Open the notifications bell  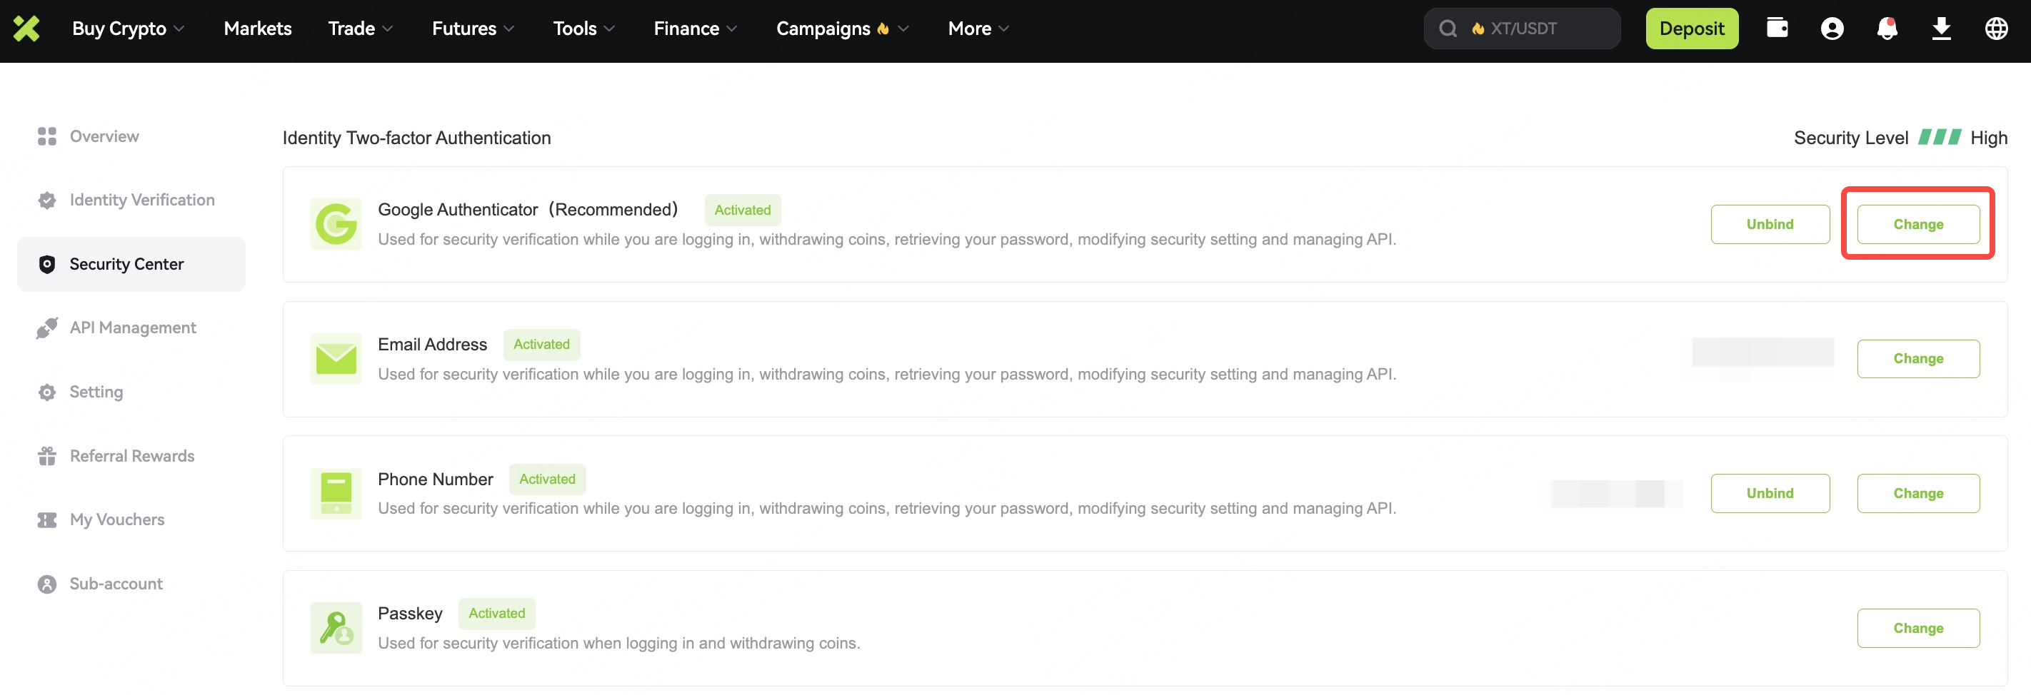click(1887, 29)
